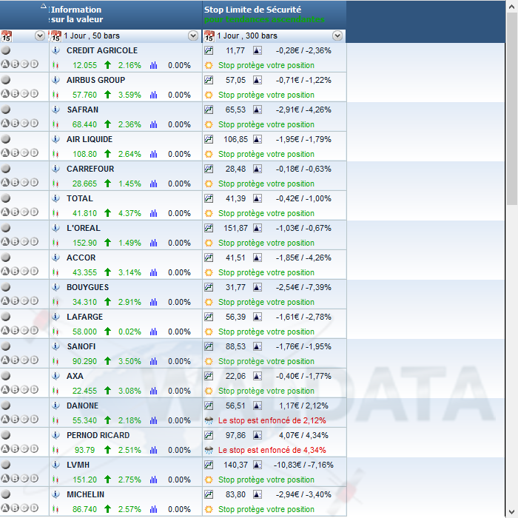Open stop chart icon beside 41,51 for ACCOR
The image size is (518, 518).
[209, 258]
